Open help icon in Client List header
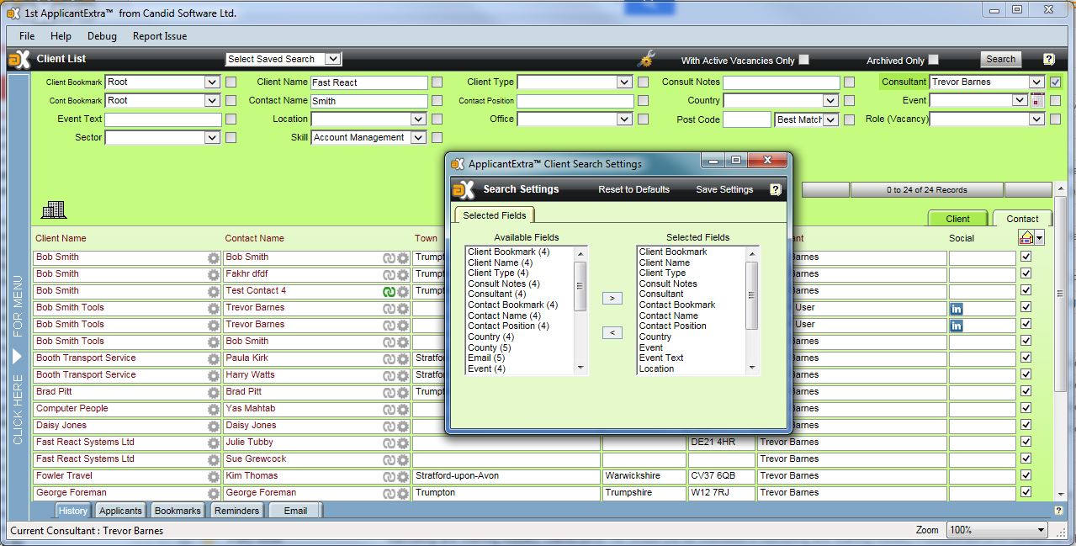 (1049, 60)
